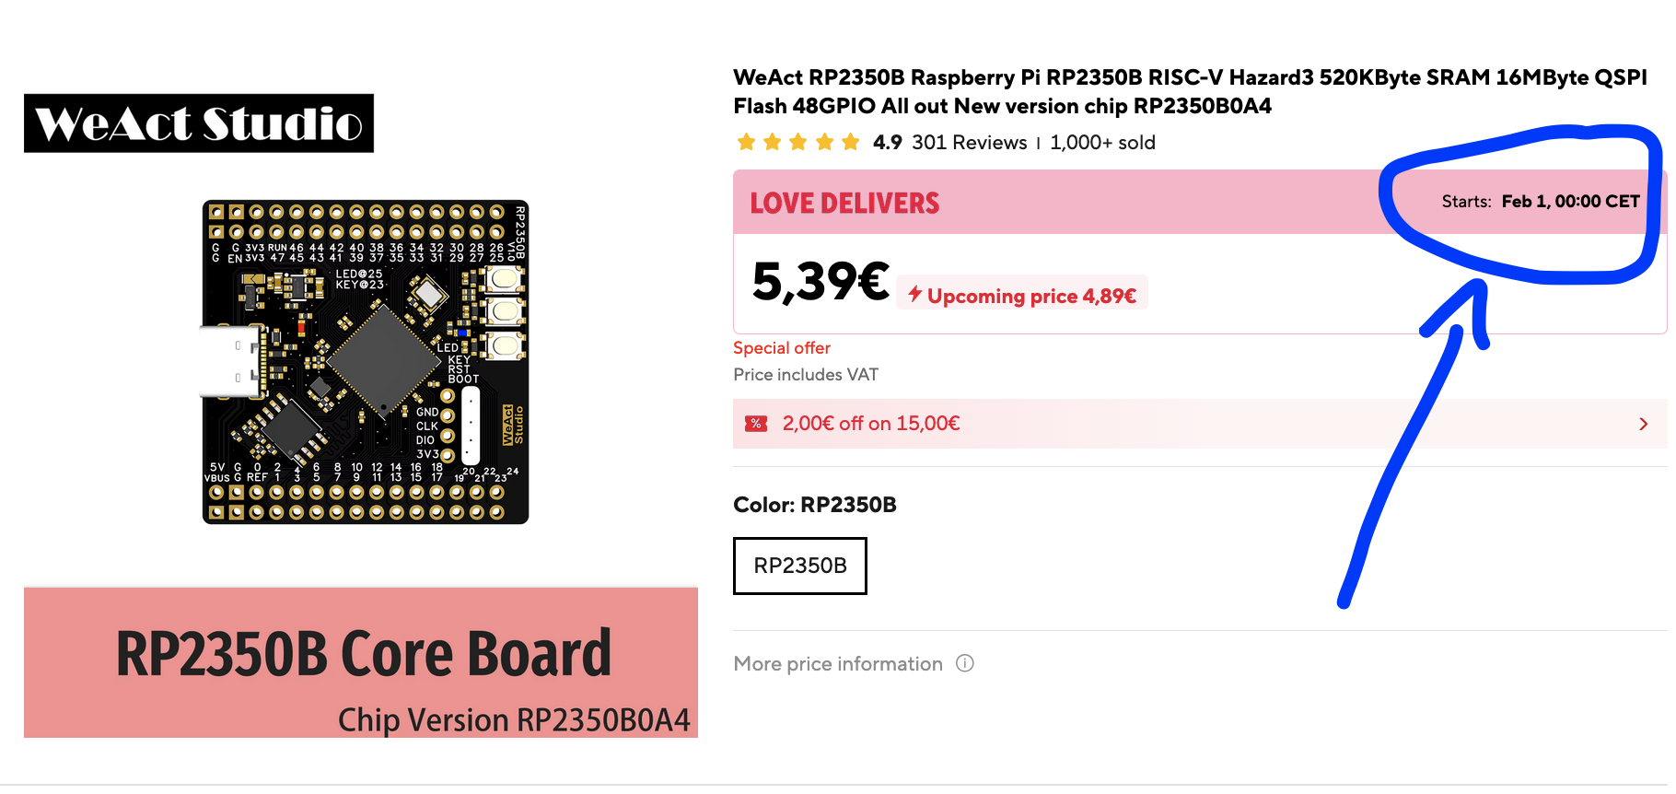This screenshot has width=1676, height=794.
Task: Click the info icon beside More price information
Action: [x=964, y=663]
